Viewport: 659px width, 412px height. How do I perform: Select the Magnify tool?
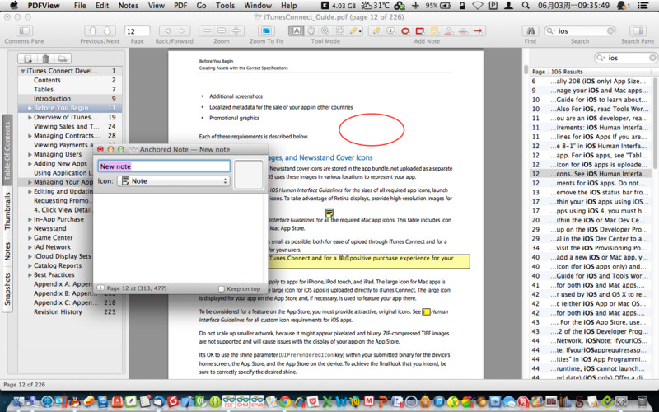coord(325,31)
